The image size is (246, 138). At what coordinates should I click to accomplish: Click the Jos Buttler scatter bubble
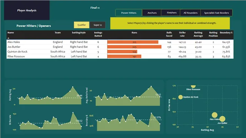(222, 119)
